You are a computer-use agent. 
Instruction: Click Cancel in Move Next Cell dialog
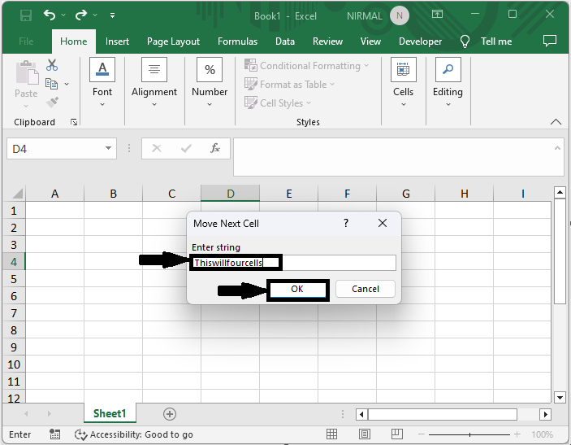click(x=366, y=289)
